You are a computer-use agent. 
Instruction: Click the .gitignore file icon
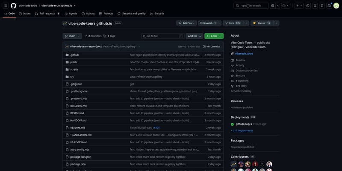click(67, 84)
